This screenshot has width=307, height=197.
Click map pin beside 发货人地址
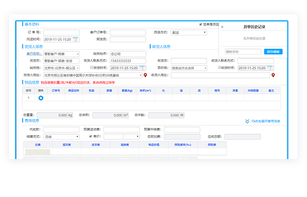pos(145,75)
